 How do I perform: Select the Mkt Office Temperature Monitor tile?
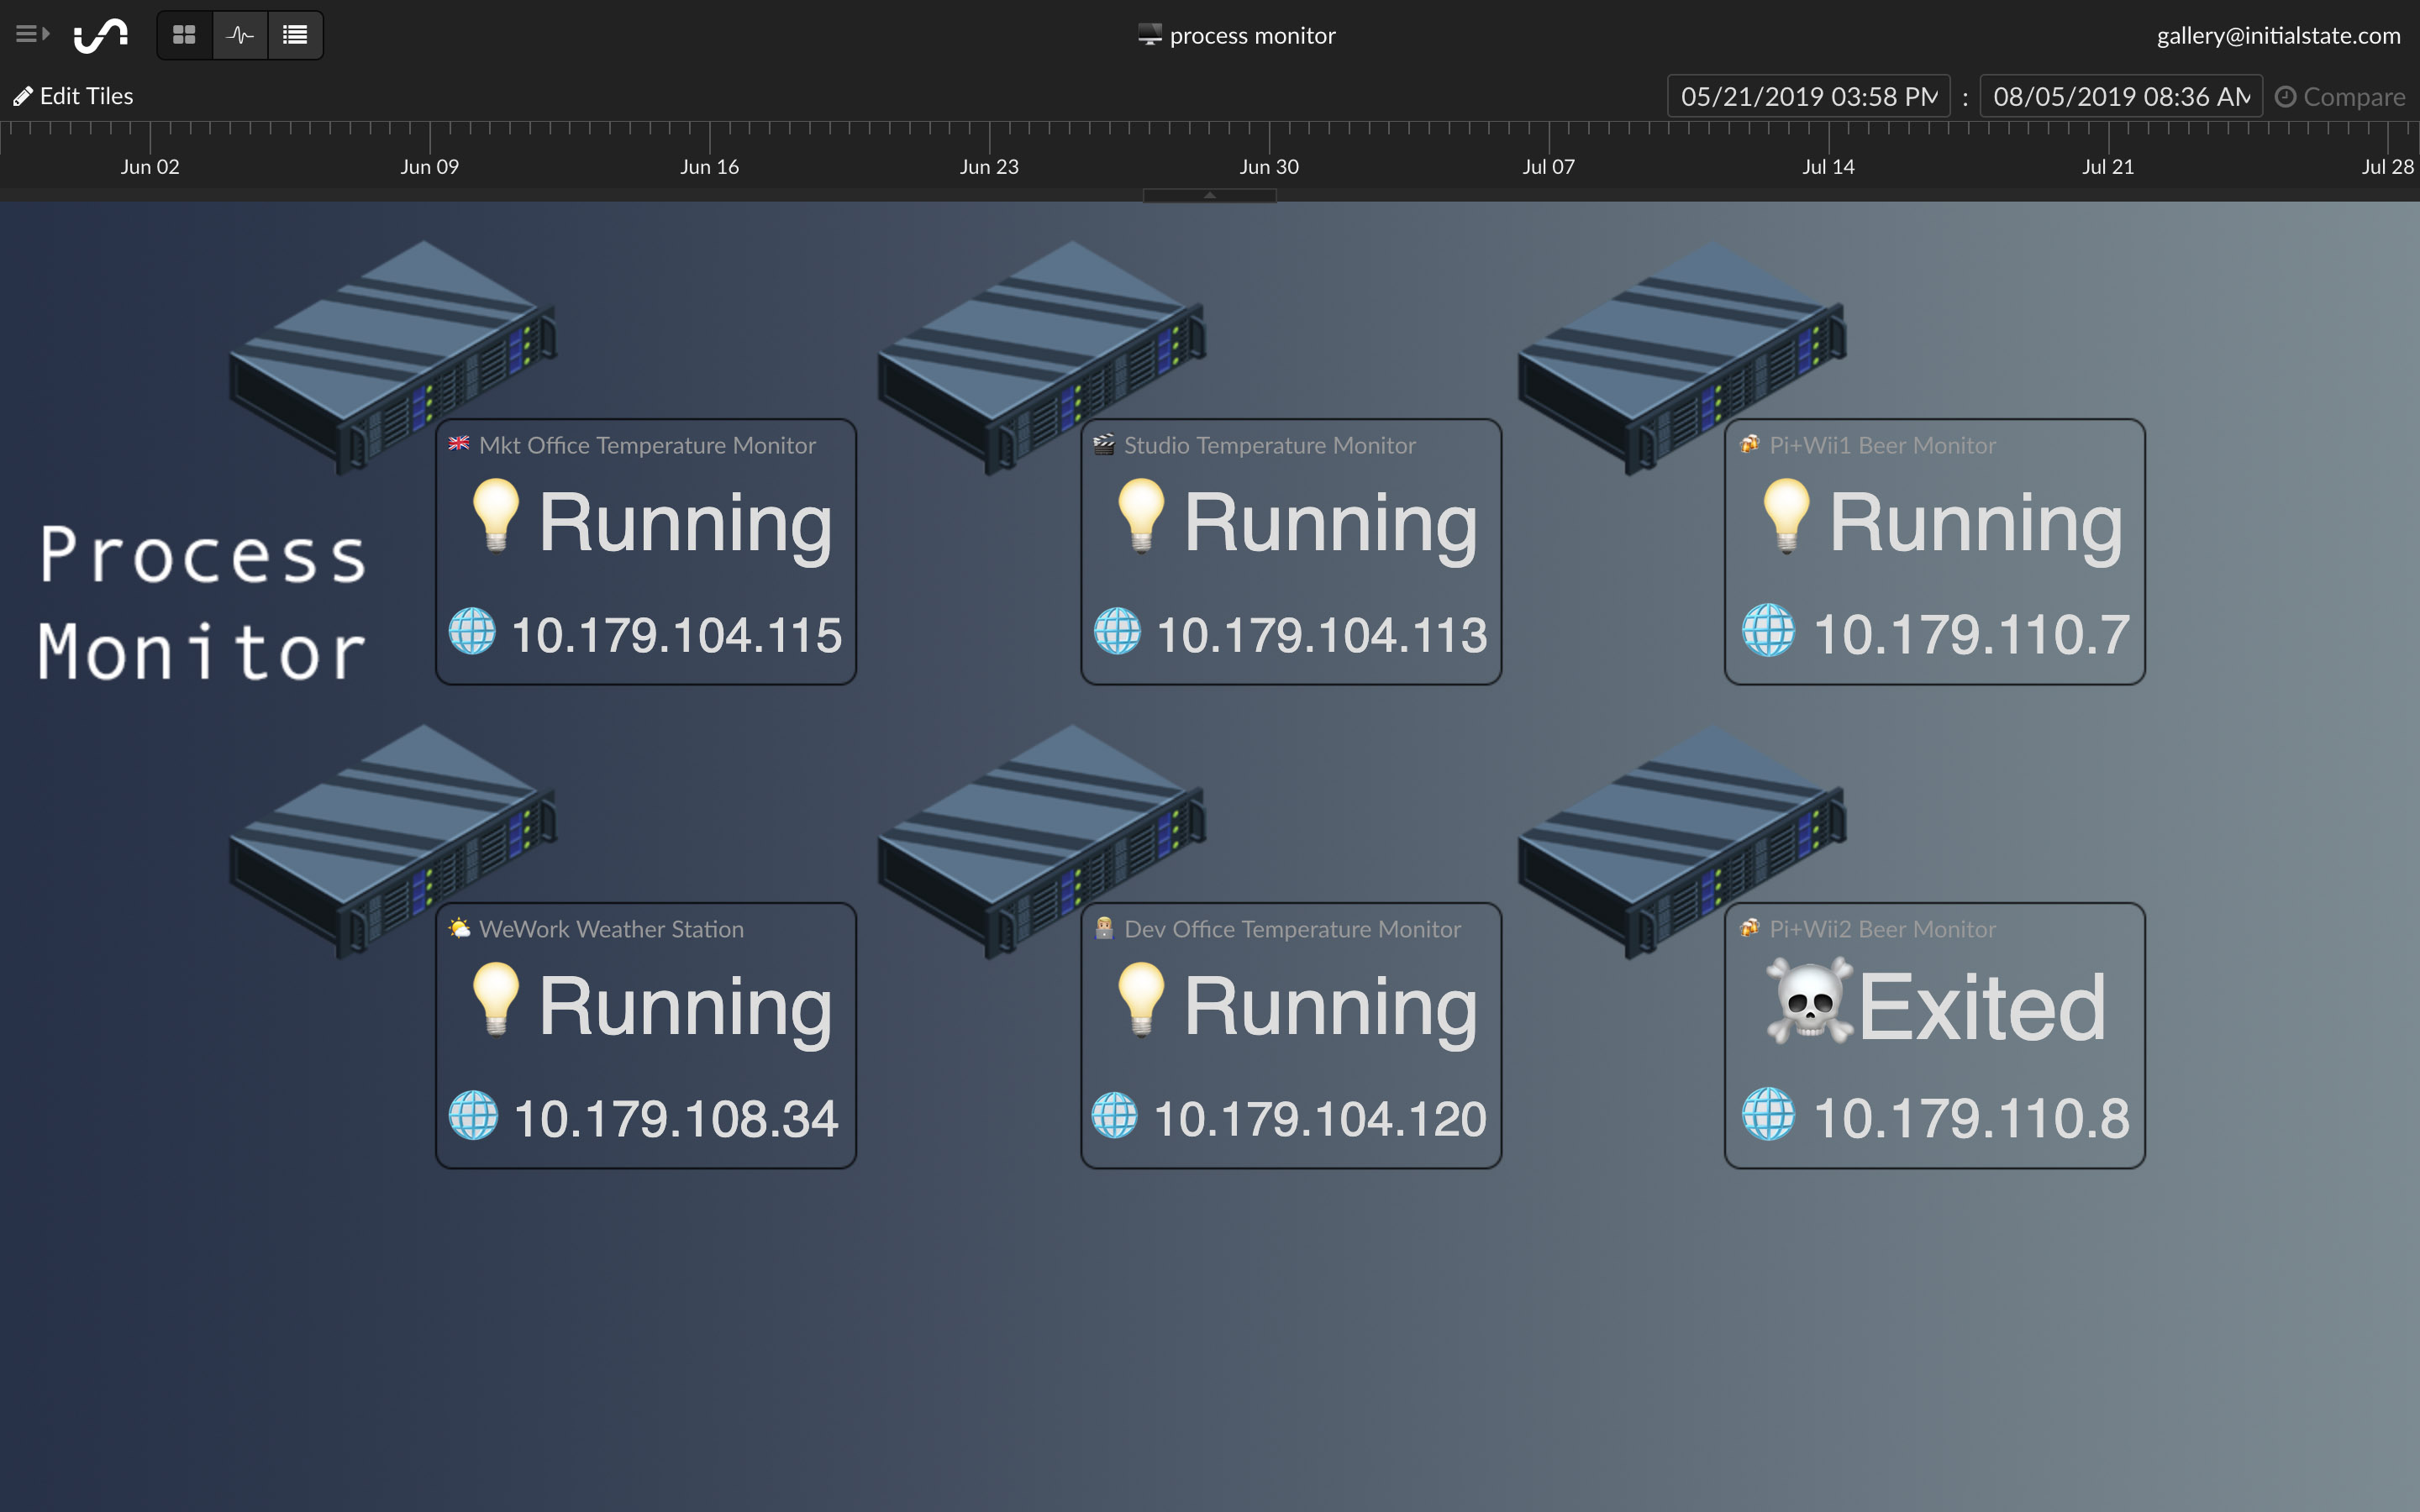tap(646, 552)
